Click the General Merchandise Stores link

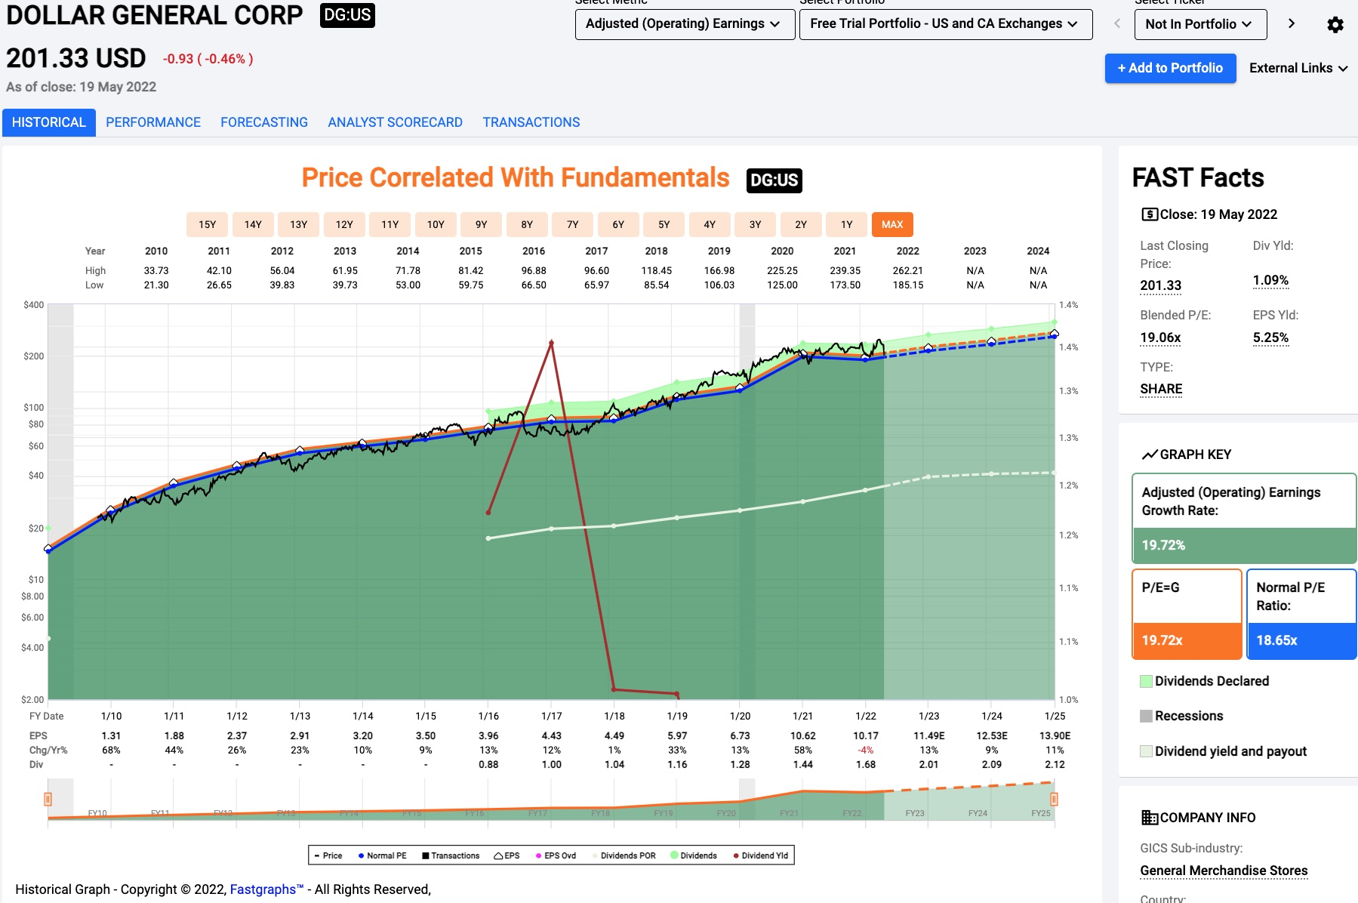pos(1224,871)
